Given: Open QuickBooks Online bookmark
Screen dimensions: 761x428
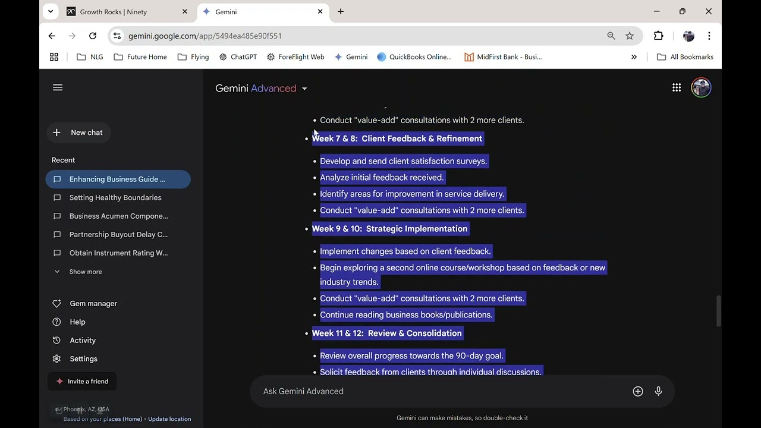Looking at the screenshot, I should (x=414, y=57).
